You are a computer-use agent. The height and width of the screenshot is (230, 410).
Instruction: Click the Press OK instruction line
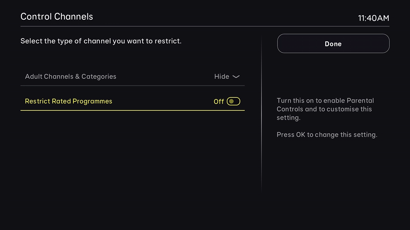click(327, 135)
